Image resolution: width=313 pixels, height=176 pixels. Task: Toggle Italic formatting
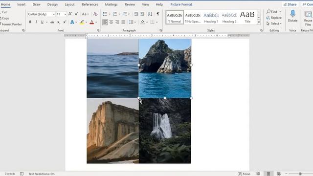[x=36, y=22]
